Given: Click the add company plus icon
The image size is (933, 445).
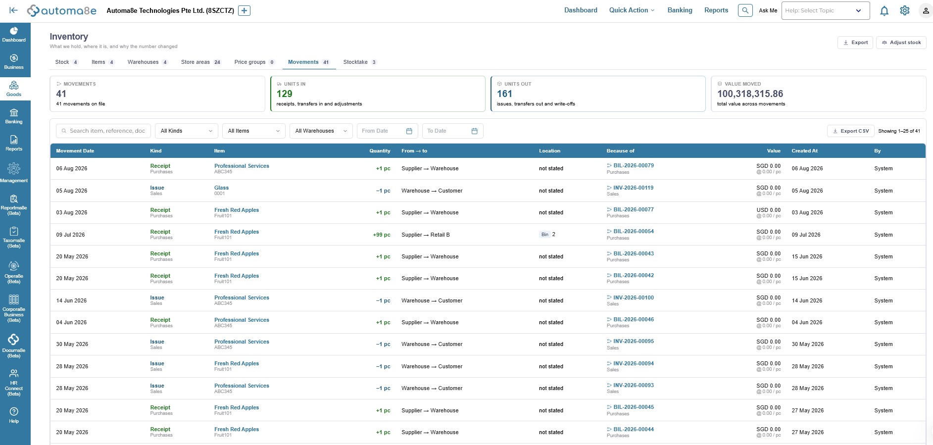Looking at the screenshot, I should click(x=244, y=10).
